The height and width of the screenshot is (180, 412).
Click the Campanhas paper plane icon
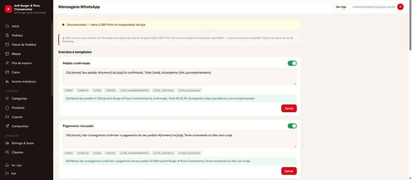point(7,126)
